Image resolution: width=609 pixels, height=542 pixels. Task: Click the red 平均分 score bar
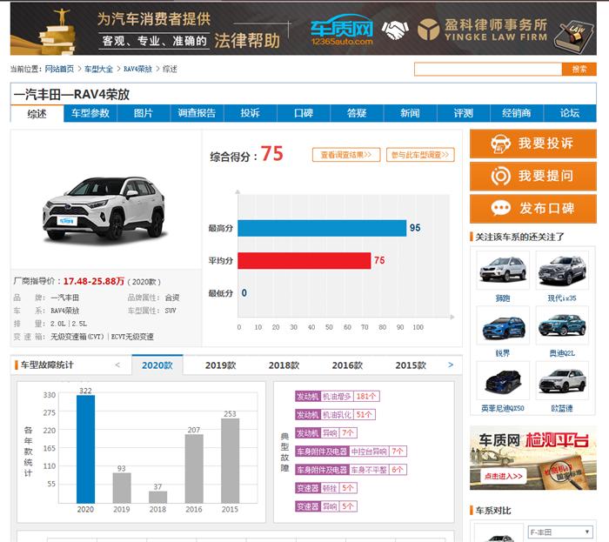pos(304,260)
